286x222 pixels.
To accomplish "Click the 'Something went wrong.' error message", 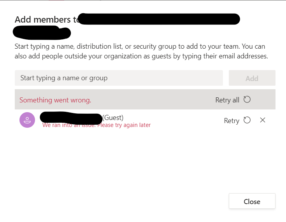I will [x=55, y=100].
